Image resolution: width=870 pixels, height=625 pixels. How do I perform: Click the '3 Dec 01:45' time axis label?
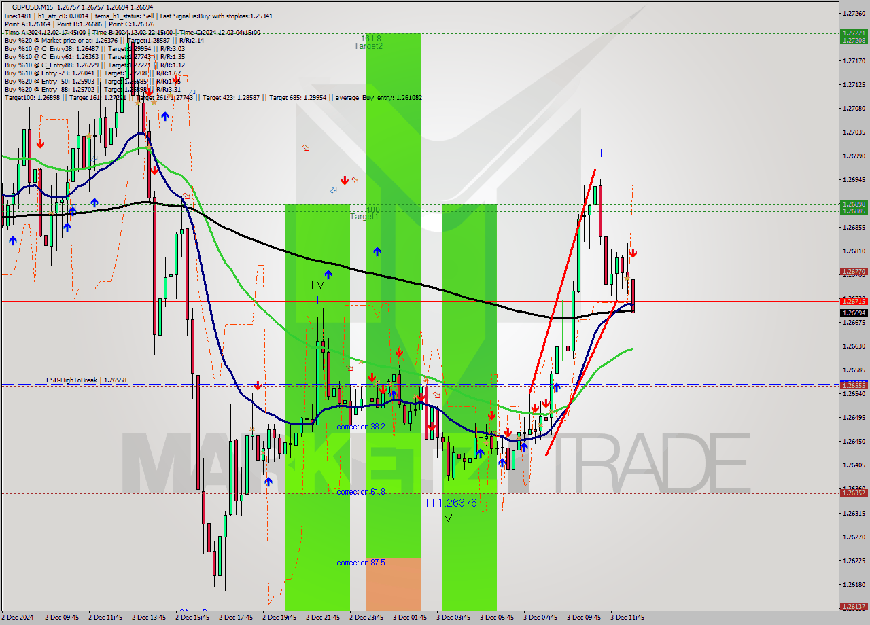click(410, 618)
